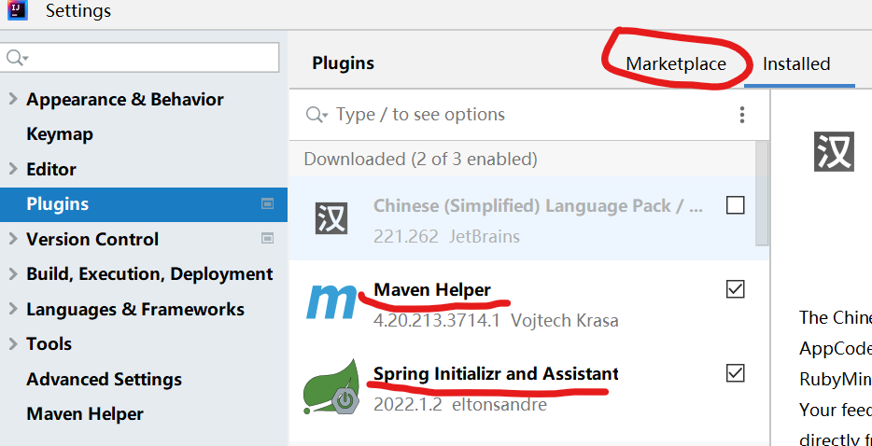This screenshot has height=446, width=872.
Task: Click the project-level icon beside Version Control
Action: (x=268, y=239)
